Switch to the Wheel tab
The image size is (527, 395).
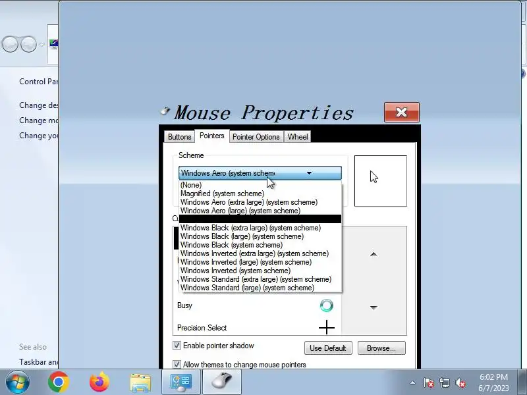pyautogui.click(x=298, y=137)
